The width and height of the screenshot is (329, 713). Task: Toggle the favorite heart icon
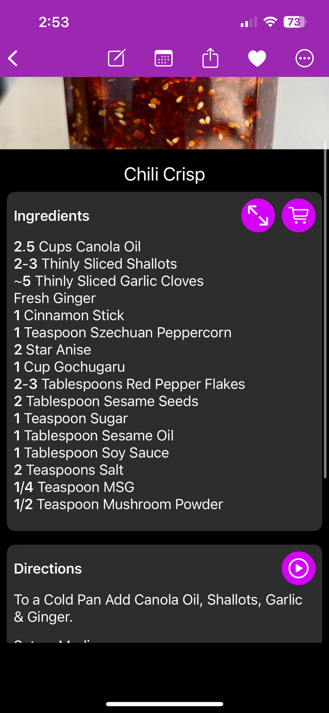coord(257,58)
